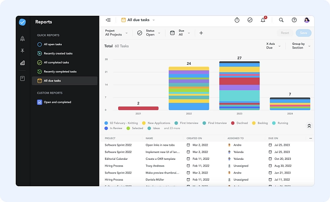This screenshot has height=202, width=330.
Task: Add a filter with the plus icon
Action: click(x=201, y=33)
